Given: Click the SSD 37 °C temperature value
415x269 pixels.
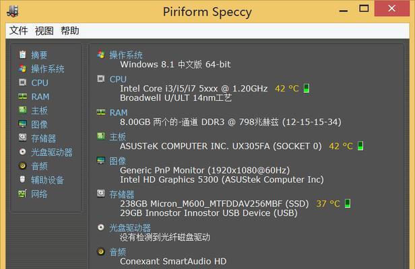Looking at the screenshot, I should tap(328, 204).
